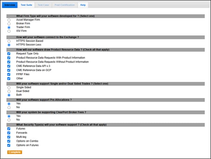Disable the FPRF Files checkbox
211x159 pixels.
9,74
